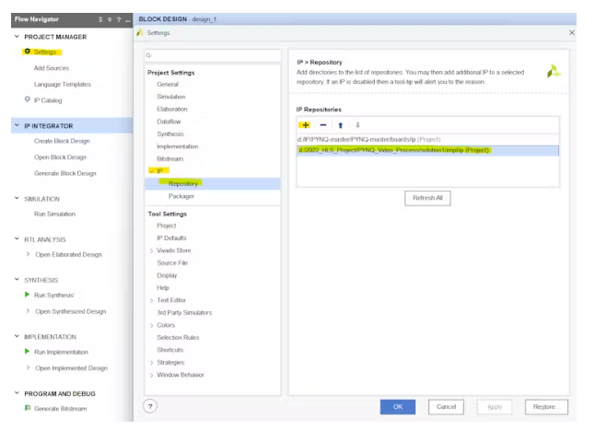The width and height of the screenshot is (595, 430).
Task: Click the remove repository minus icon
Action: point(323,125)
